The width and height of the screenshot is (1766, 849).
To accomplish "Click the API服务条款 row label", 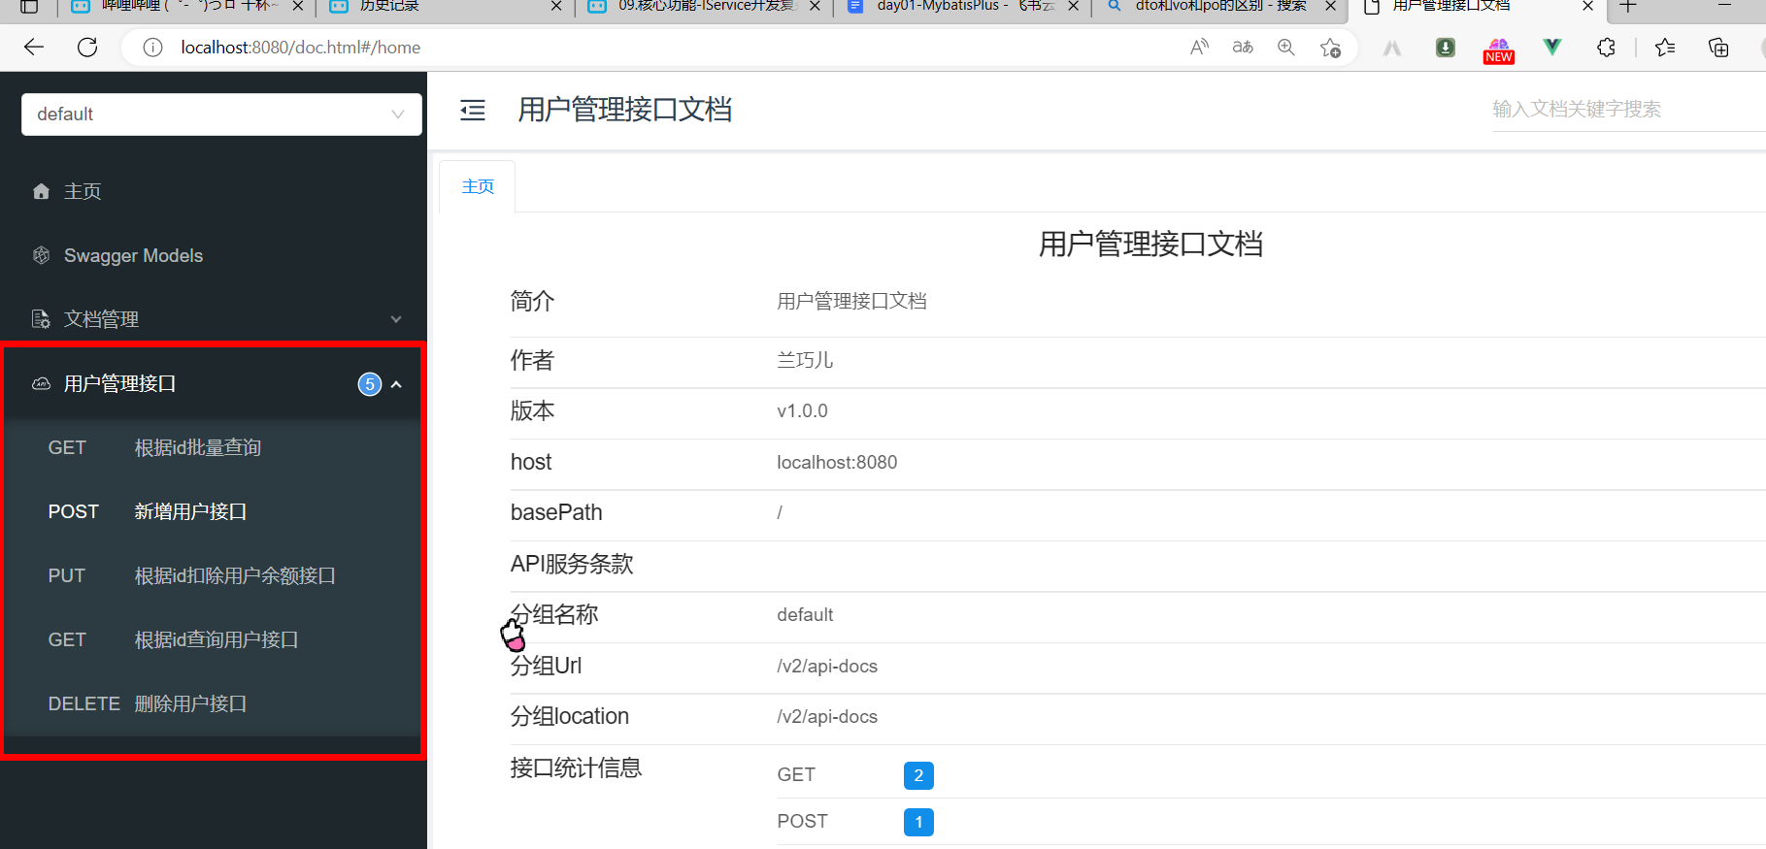I will coord(572,564).
